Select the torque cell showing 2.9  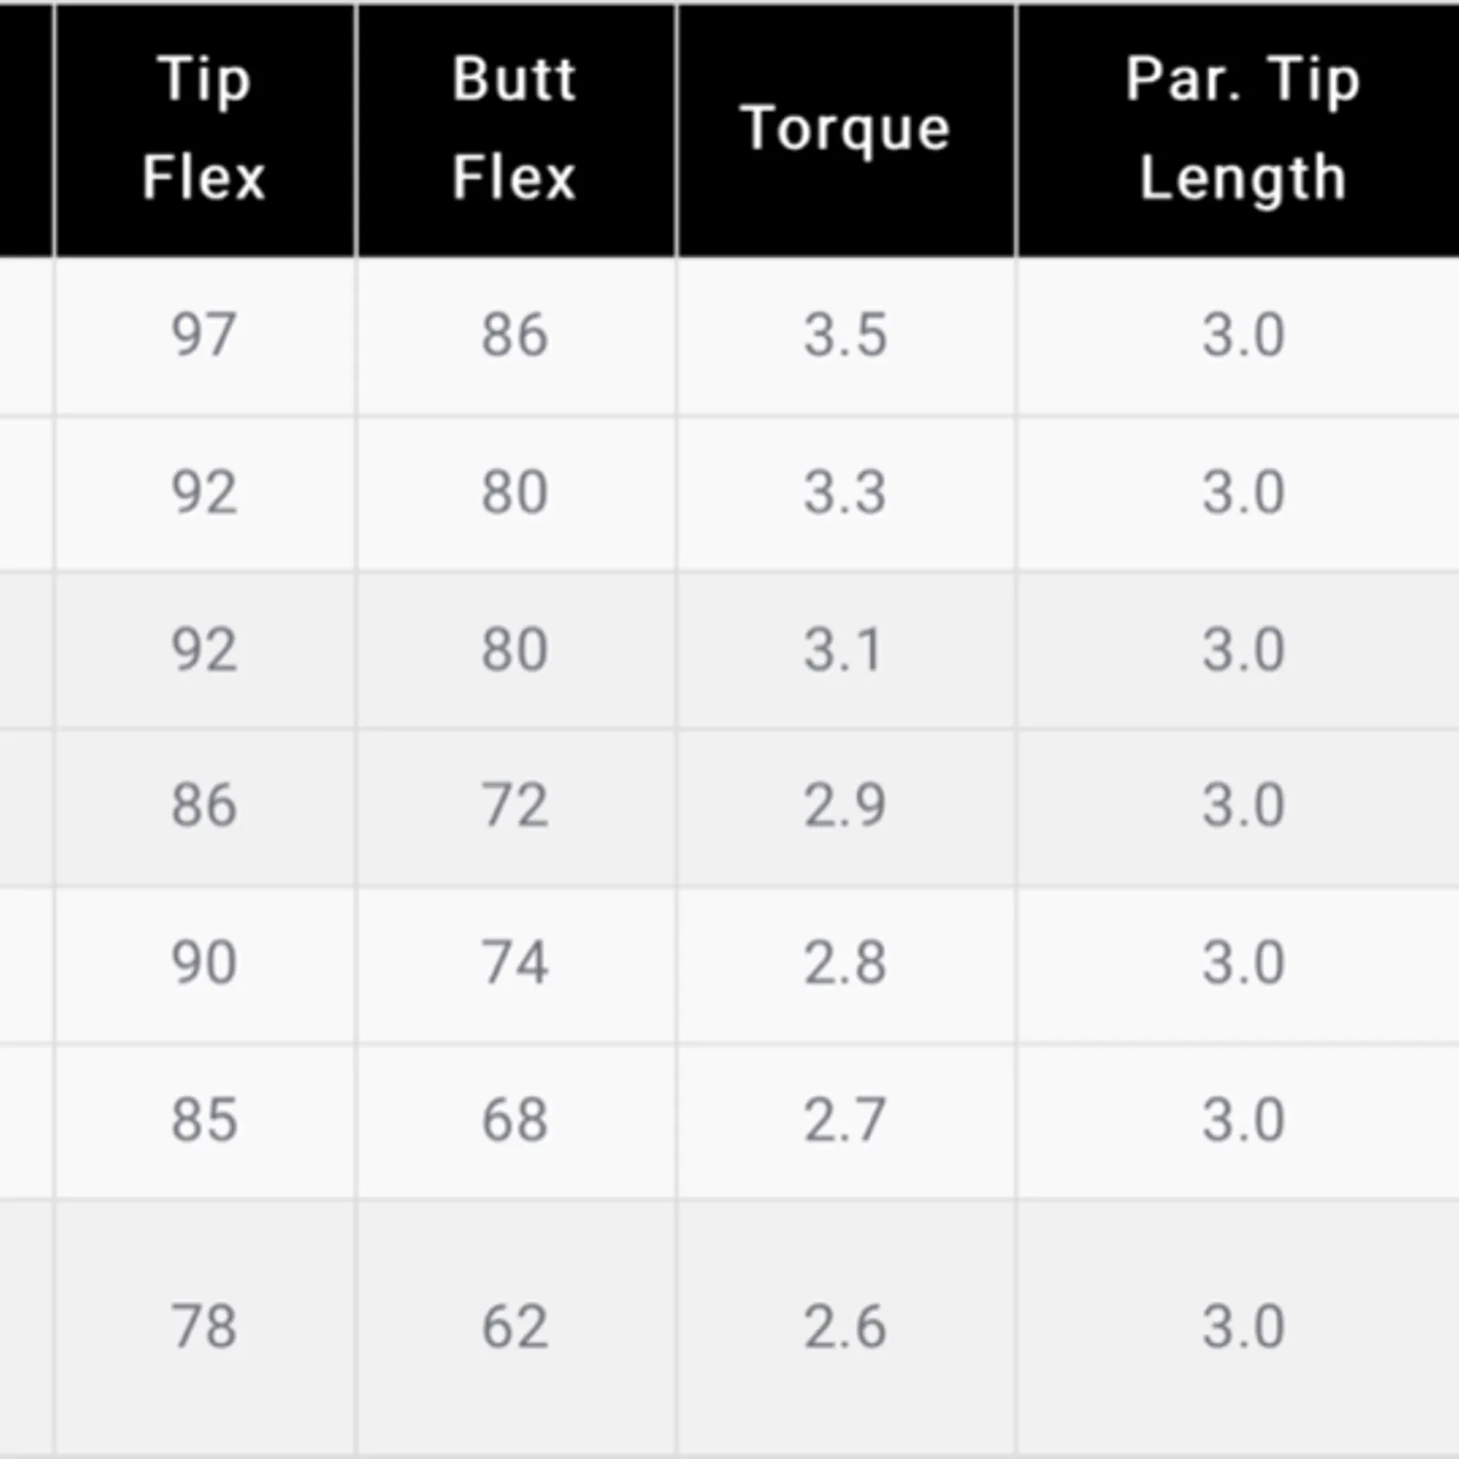tap(845, 805)
